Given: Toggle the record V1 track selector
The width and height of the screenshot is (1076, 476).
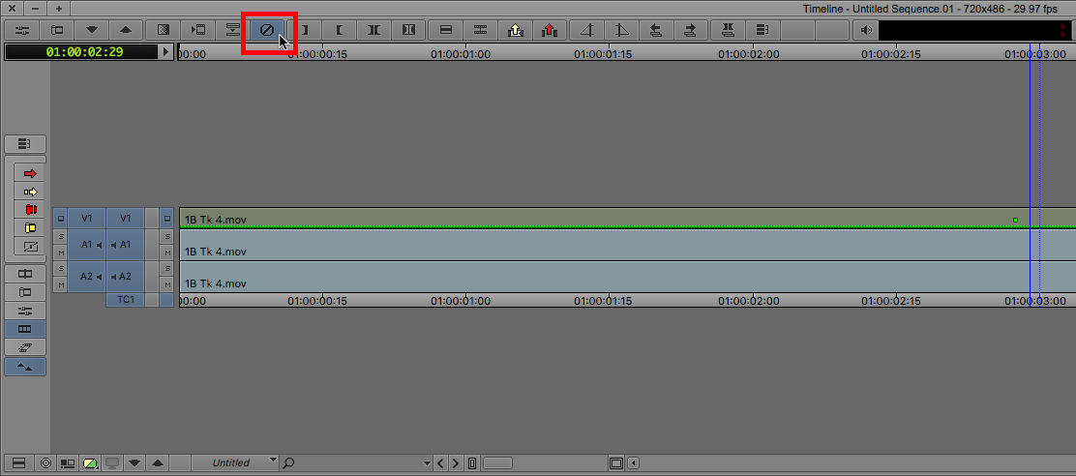Looking at the screenshot, I should coord(125,218).
